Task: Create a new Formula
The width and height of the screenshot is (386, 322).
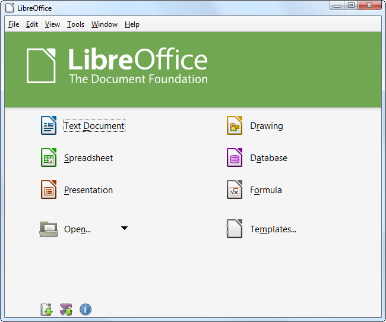Action: [266, 190]
